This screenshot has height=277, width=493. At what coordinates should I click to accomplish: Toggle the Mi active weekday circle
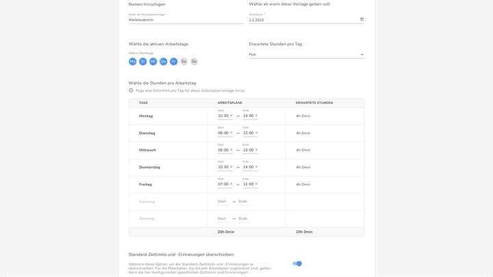pos(153,62)
